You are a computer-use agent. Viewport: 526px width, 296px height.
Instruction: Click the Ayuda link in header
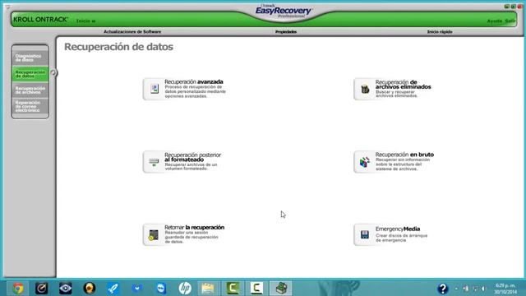click(x=495, y=21)
